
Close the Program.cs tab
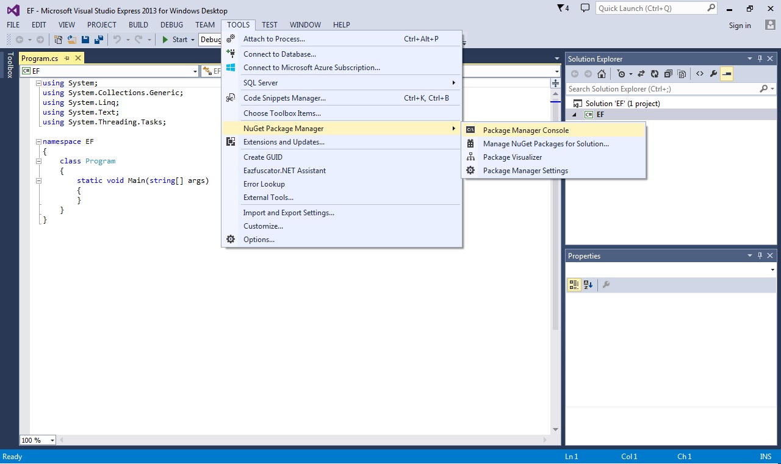pyautogui.click(x=78, y=59)
